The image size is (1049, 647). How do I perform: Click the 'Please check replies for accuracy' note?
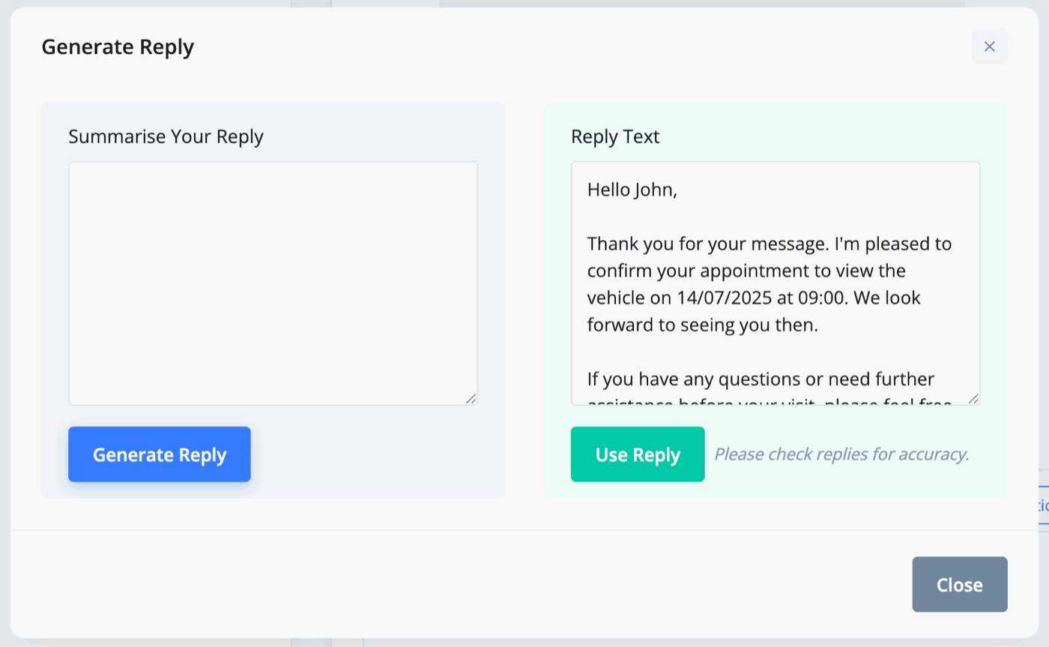[841, 454]
